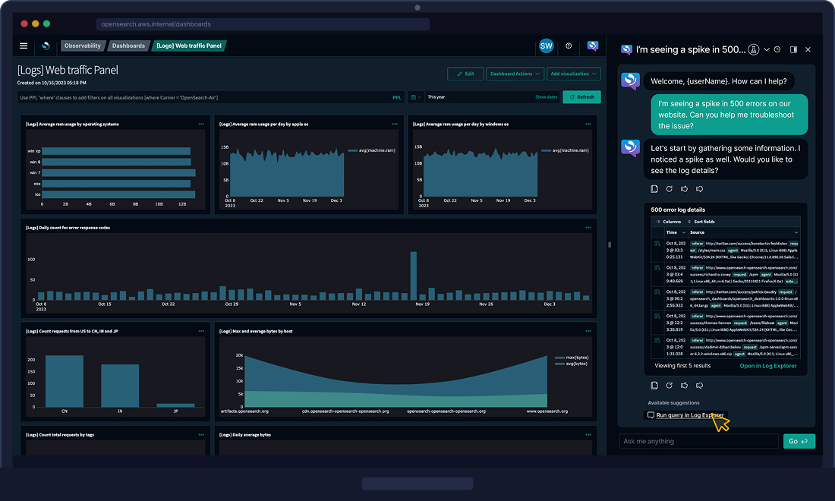This screenshot has height=501, width=835.
Task: Copy the 500 error log details response
Action: coord(654,386)
